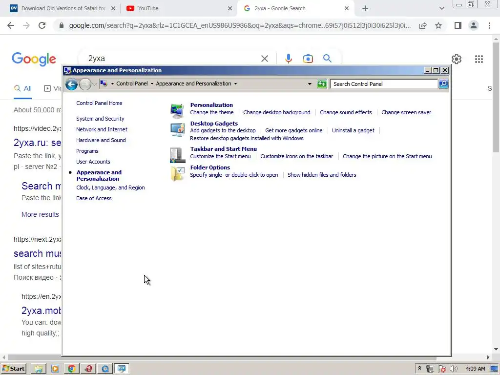This screenshot has height=375, width=500.
Task: Open Network and Internet category
Action: (102, 129)
